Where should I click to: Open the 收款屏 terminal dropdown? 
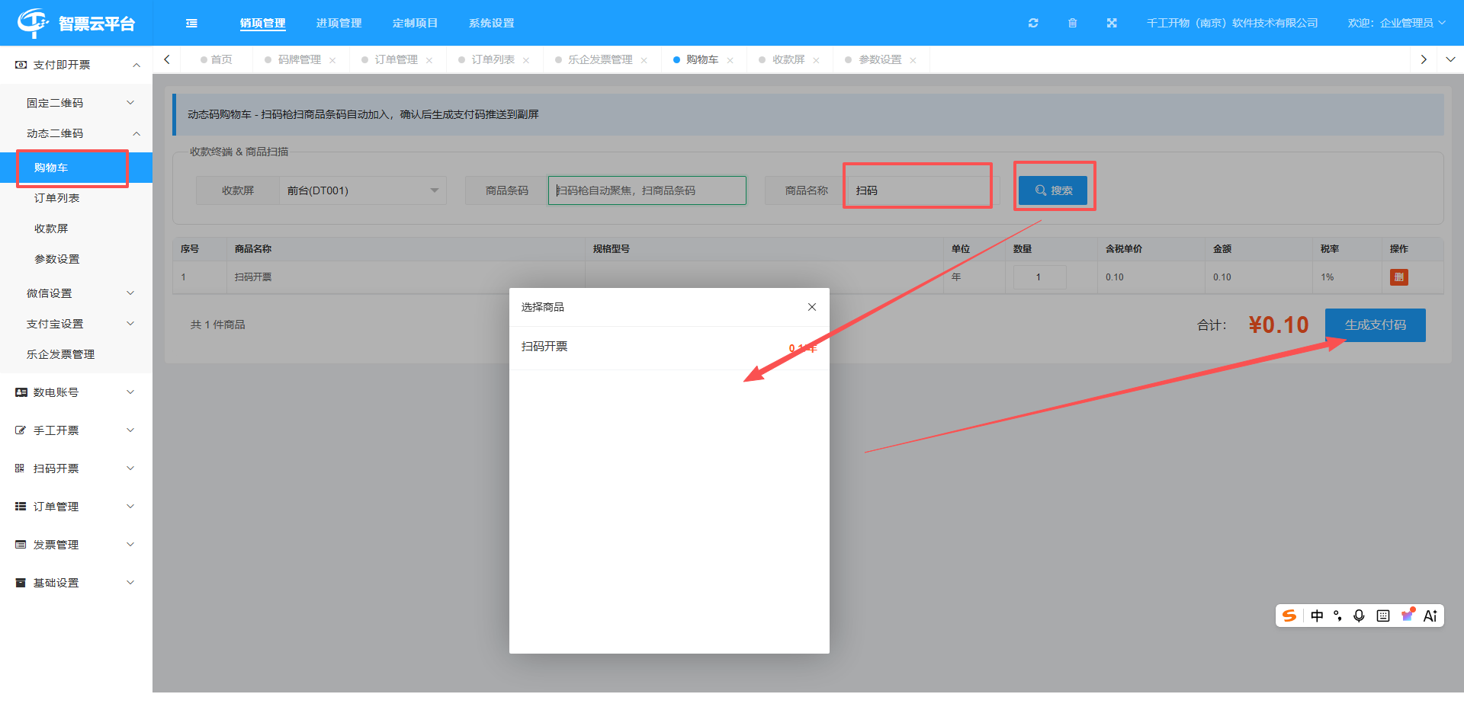[362, 190]
